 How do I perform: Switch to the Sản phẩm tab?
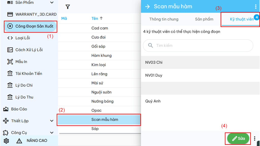204,19
